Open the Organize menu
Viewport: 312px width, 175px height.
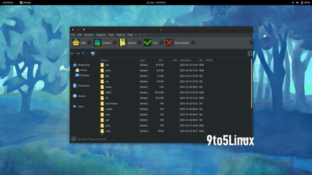tap(101, 35)
